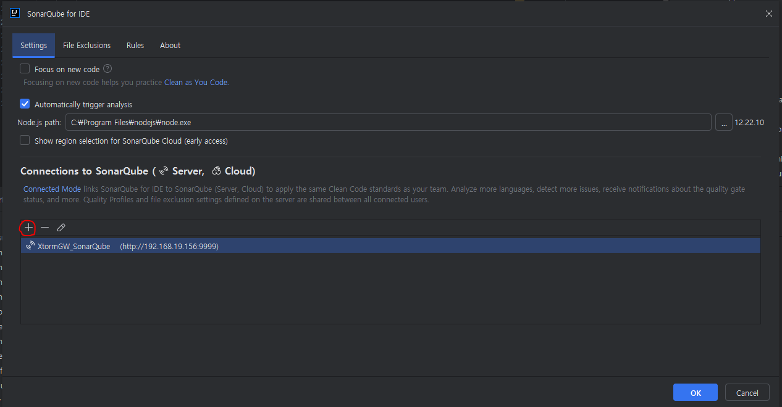Add a new SonarQube connection

point(28,228)
